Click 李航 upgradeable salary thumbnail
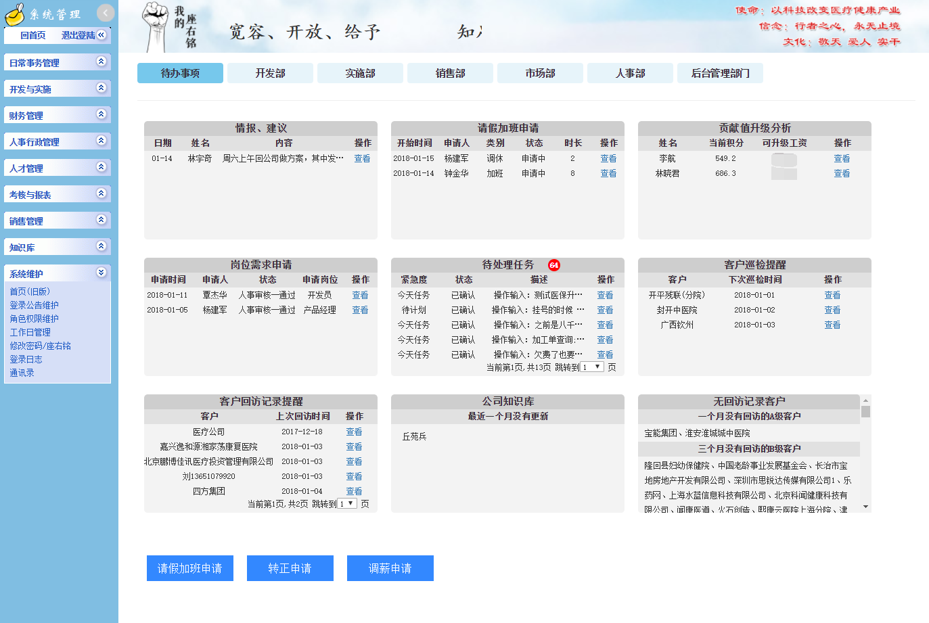 click(784, 160)
